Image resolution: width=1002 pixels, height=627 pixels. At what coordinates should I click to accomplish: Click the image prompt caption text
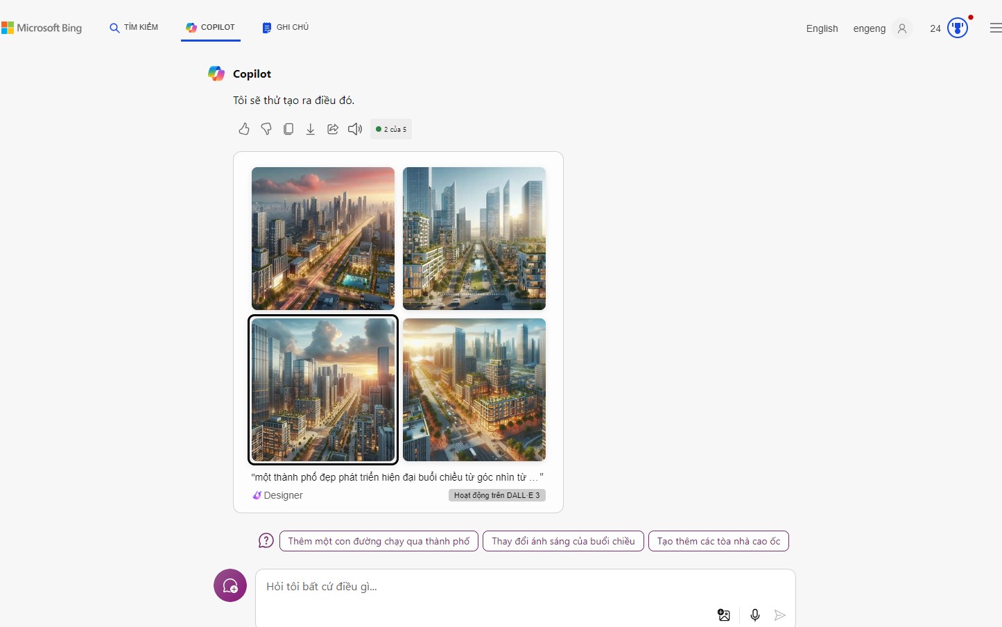click(397, 477)
